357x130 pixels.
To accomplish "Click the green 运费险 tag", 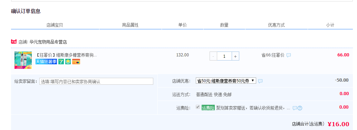I will (208, 108).
